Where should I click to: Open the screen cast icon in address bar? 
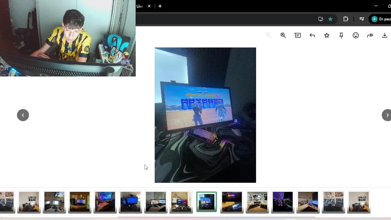point(320,19)
